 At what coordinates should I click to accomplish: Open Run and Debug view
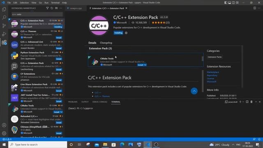[4, 34]
